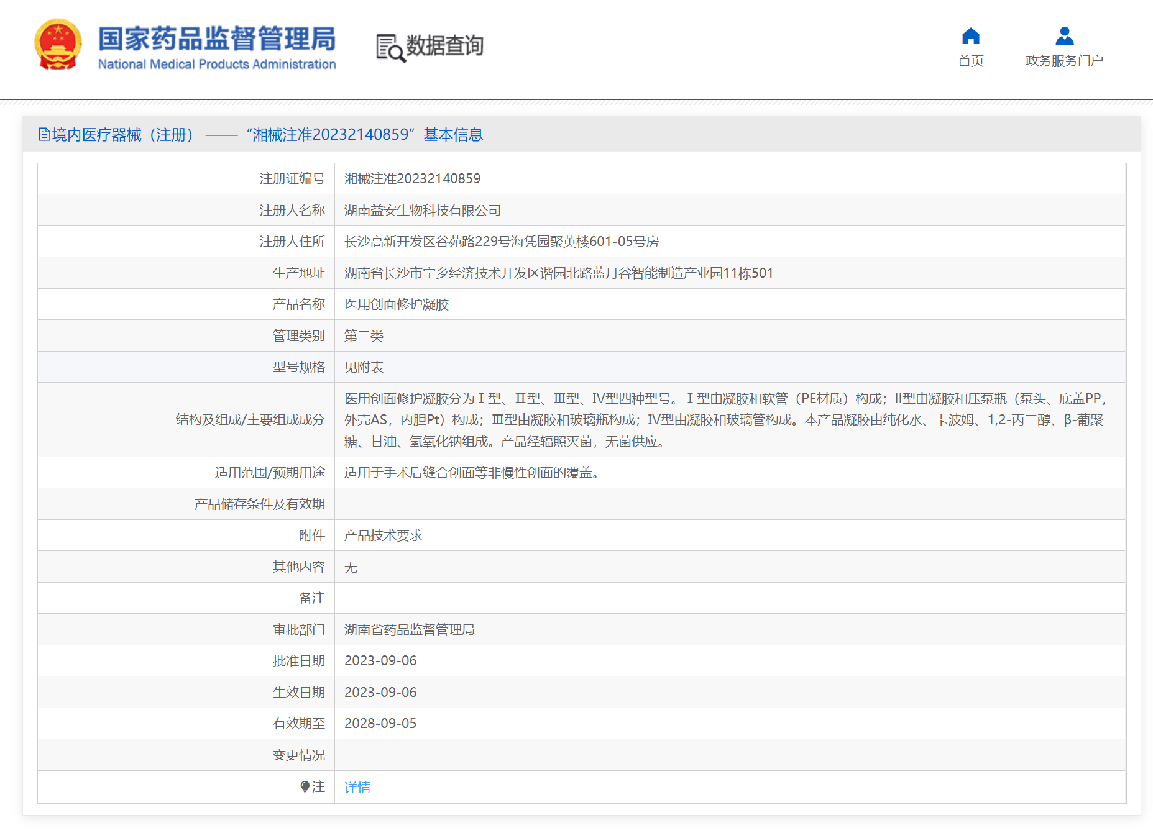Click 见附表 in the 型号规格 row
The height and width of the screenshot is (838, 1153).
(x=364, y=367)
